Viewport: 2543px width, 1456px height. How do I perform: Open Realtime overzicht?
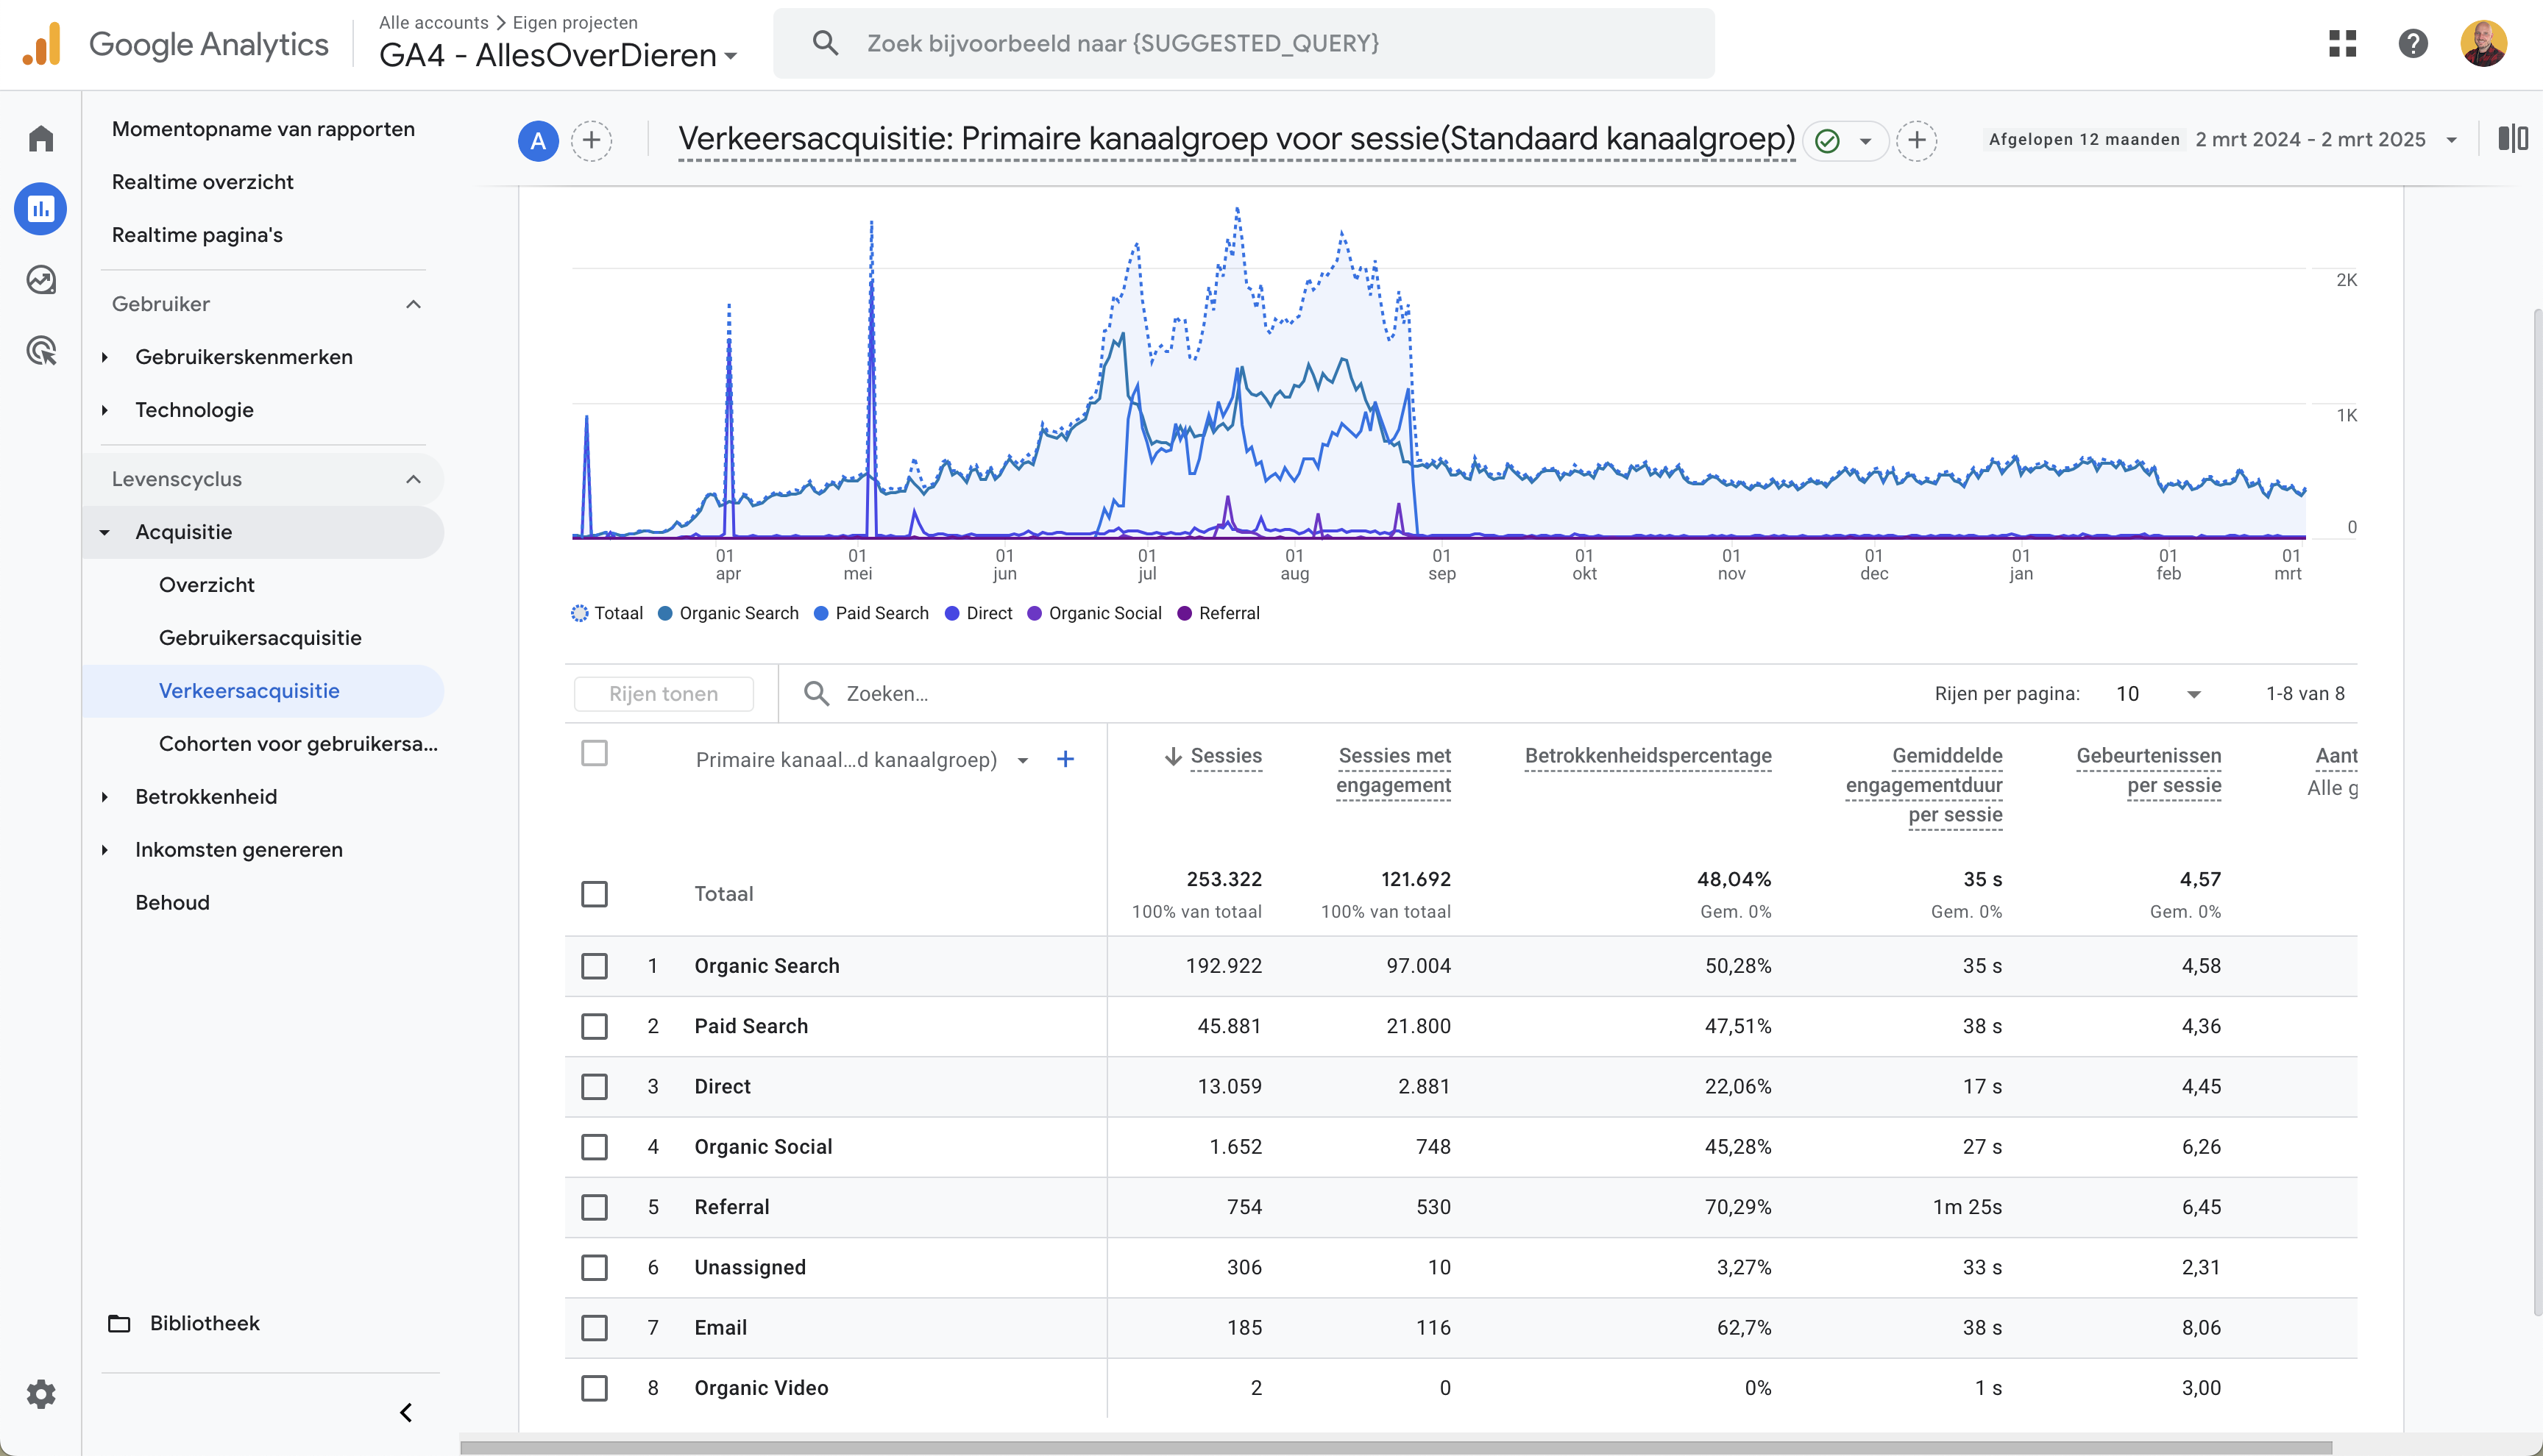click(203, 182)
